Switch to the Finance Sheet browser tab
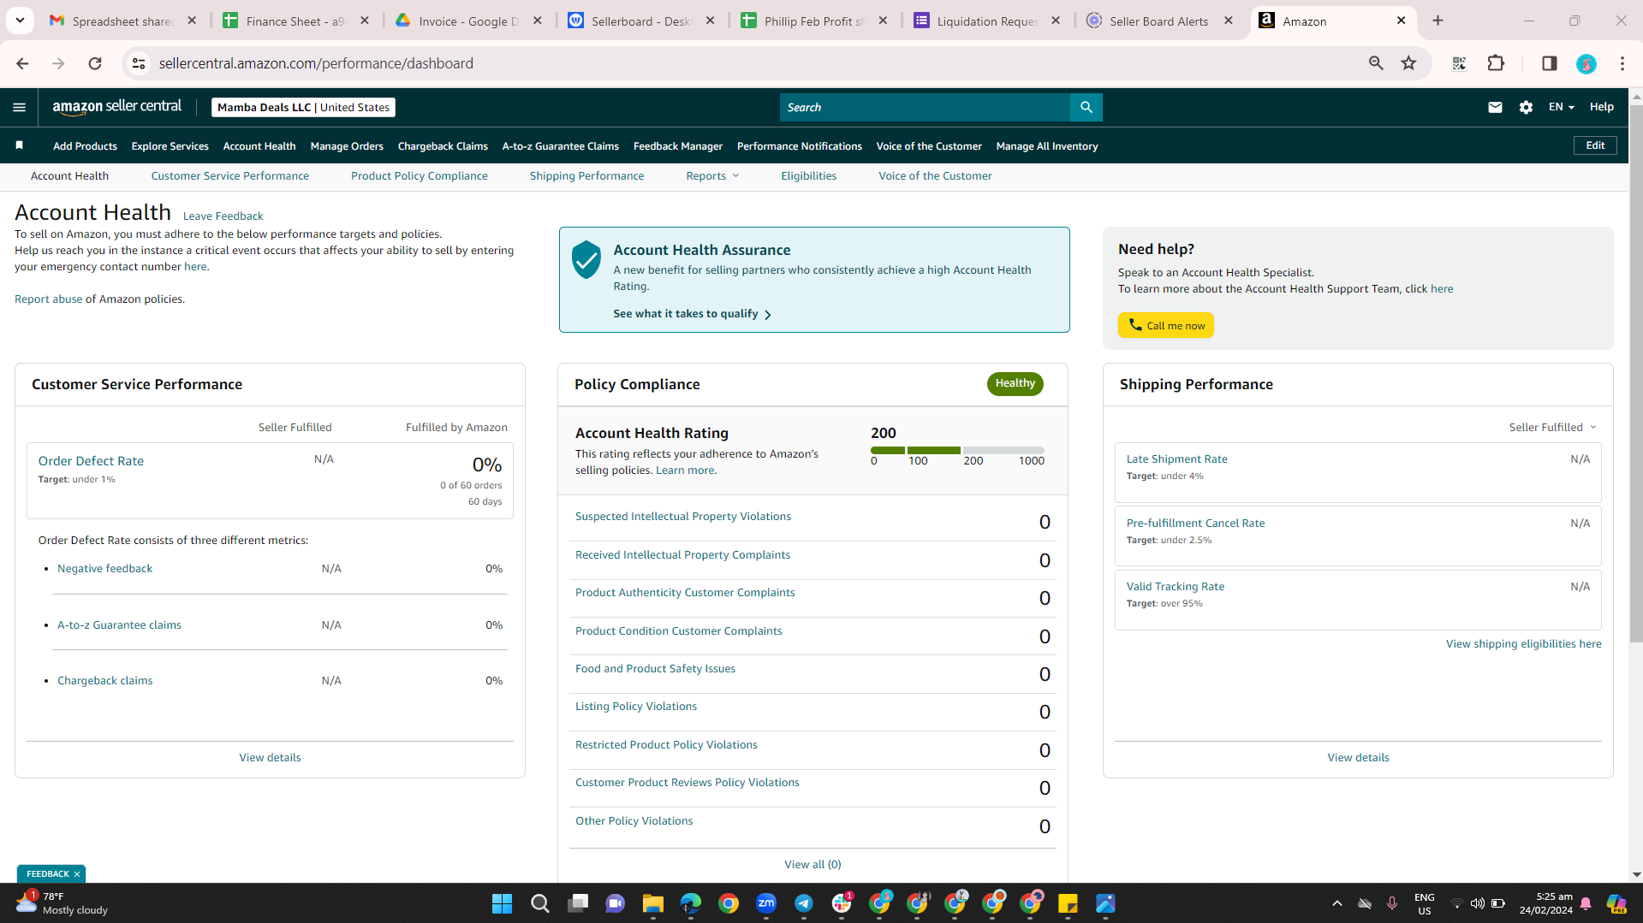 (x=296, y=21)
